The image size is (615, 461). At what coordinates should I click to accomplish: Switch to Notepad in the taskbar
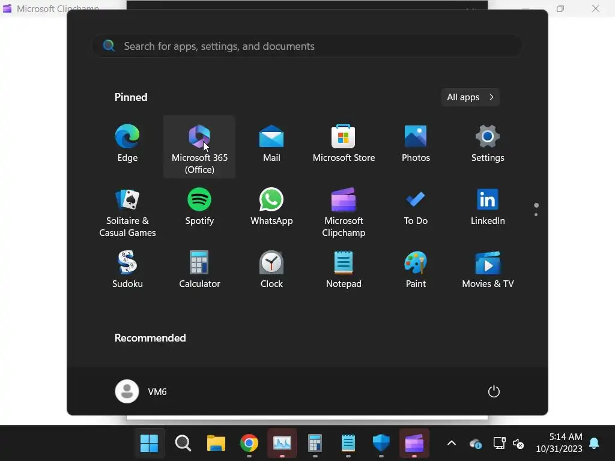[348, 444]
